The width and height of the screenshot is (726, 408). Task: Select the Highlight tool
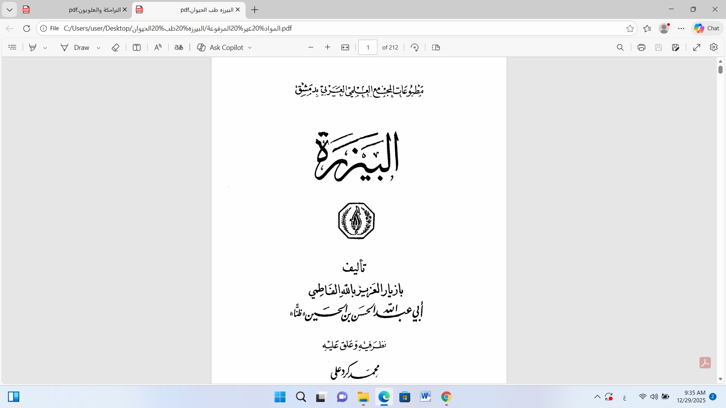click(x=33, y=47)
